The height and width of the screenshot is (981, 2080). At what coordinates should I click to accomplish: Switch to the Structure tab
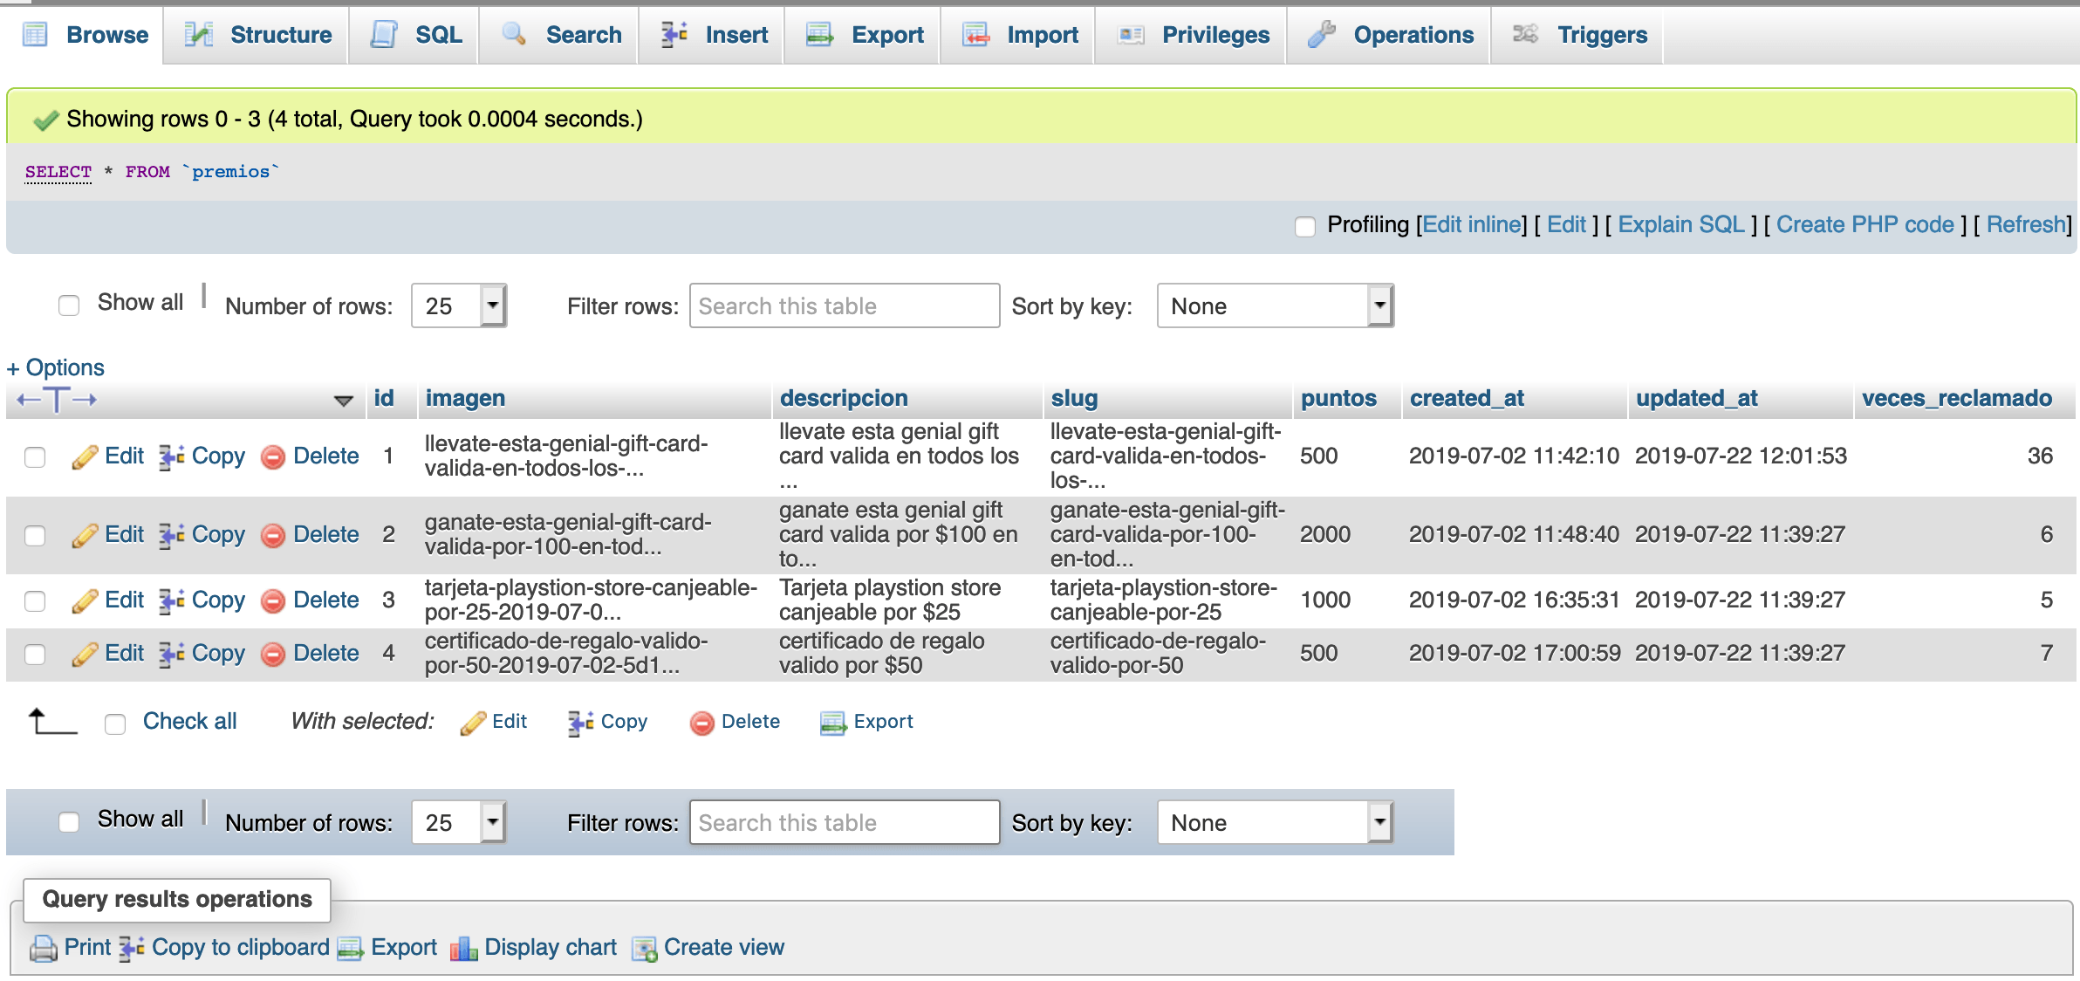[x=257, y=35]
